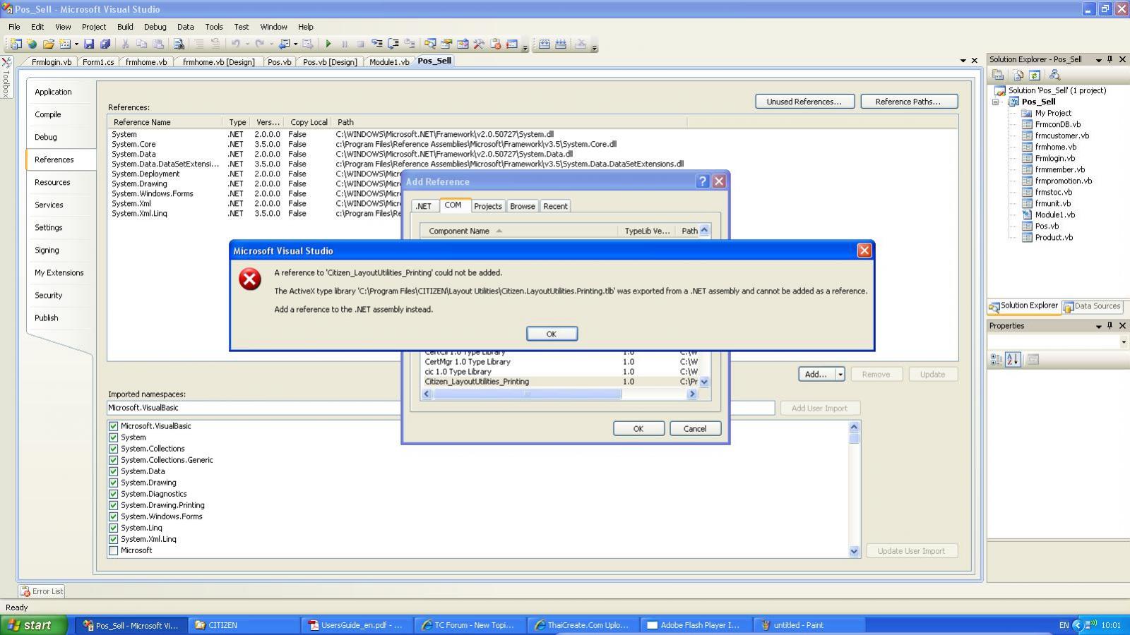Click the Find in Files icon
The height and width of the screenshot is (635, 1130).
point(179,44)
